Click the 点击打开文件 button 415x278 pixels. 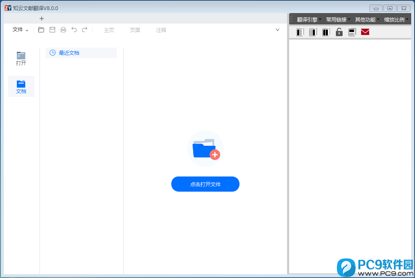(x=205, y=184)
